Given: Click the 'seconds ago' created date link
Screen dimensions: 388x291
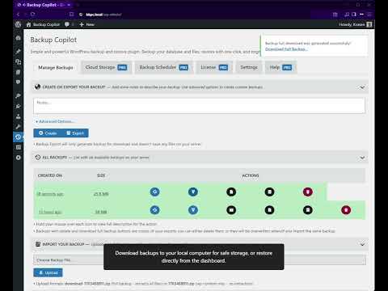Looking at the screenshot, I should pyautogui.click(x=50, y=194).
